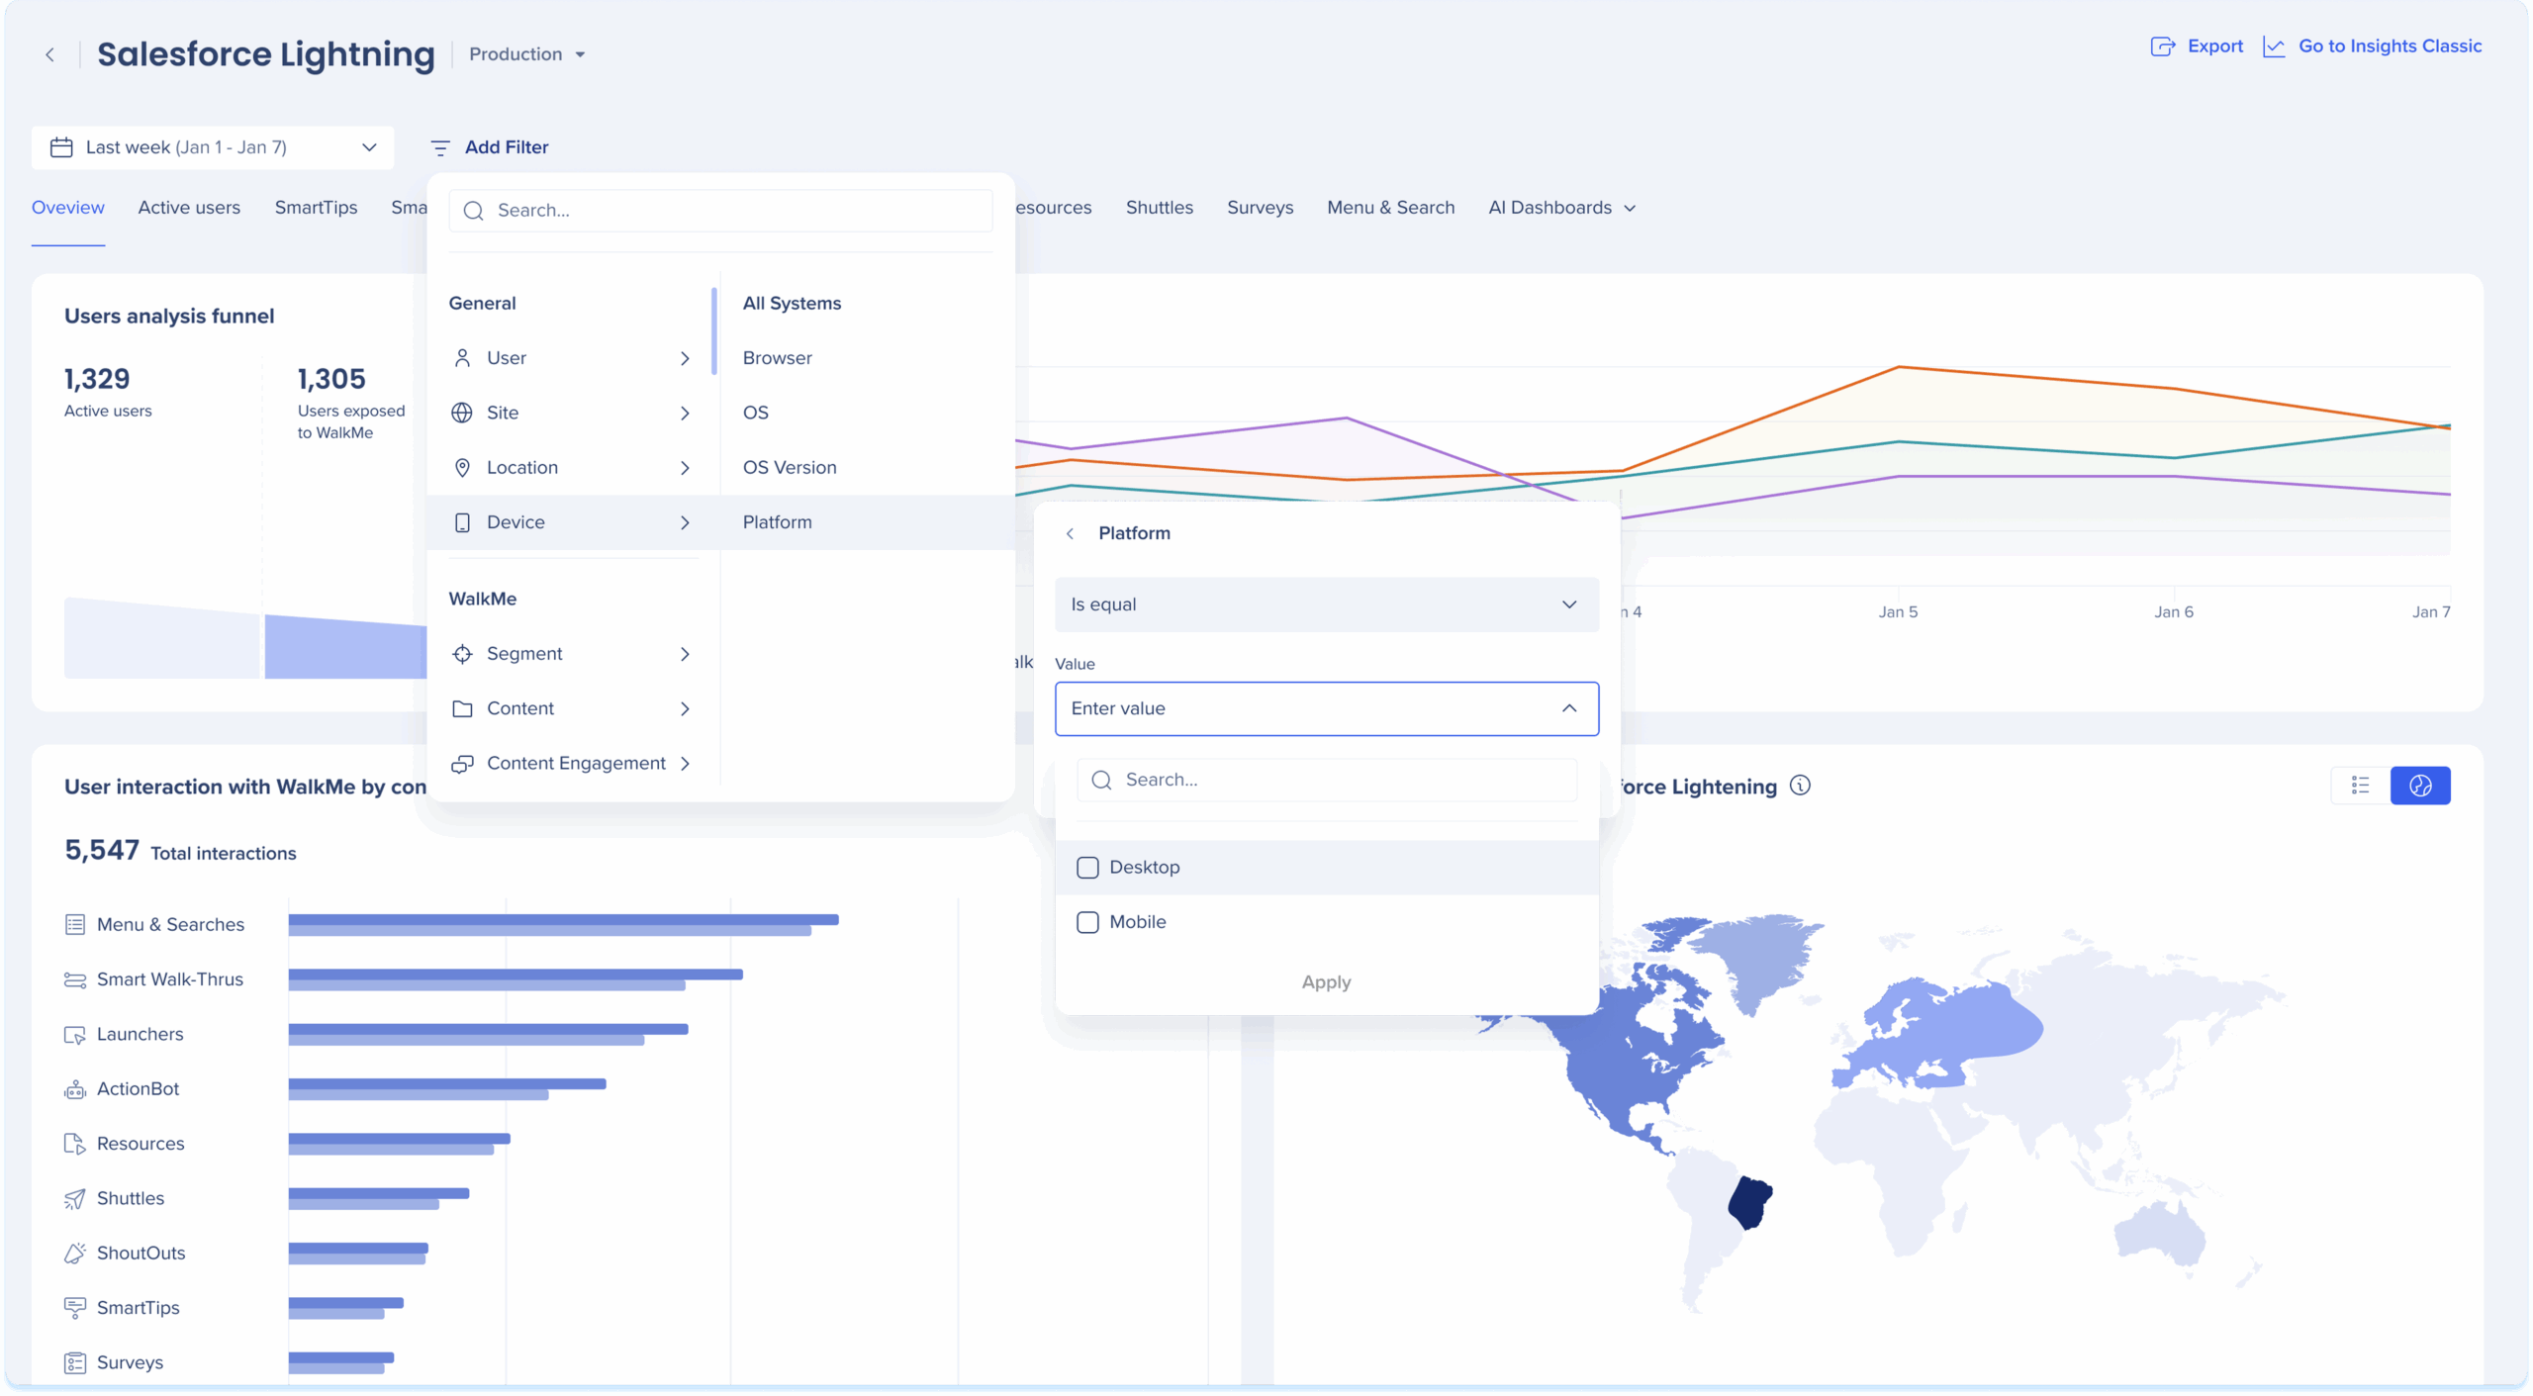Switch to map view globe icon
The height and width of the screenshot is (1396, 2533).
[x=2420, y=786]
